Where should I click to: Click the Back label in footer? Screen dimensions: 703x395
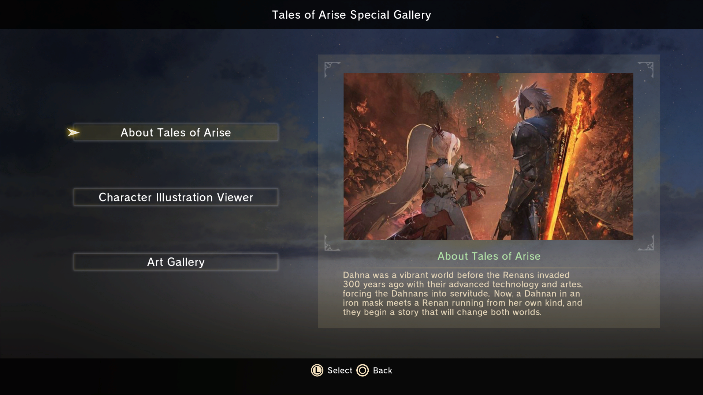pos(383,370)
